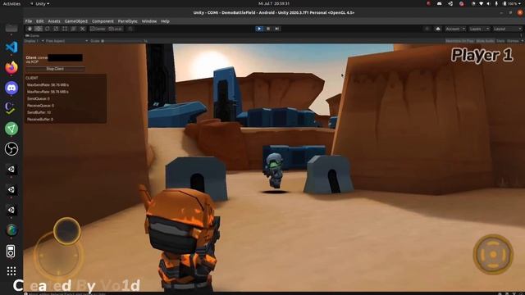Toggle Maximize On Play
Image resolution: width=525 pixels, height=295 pixels.
coord(459,41)
